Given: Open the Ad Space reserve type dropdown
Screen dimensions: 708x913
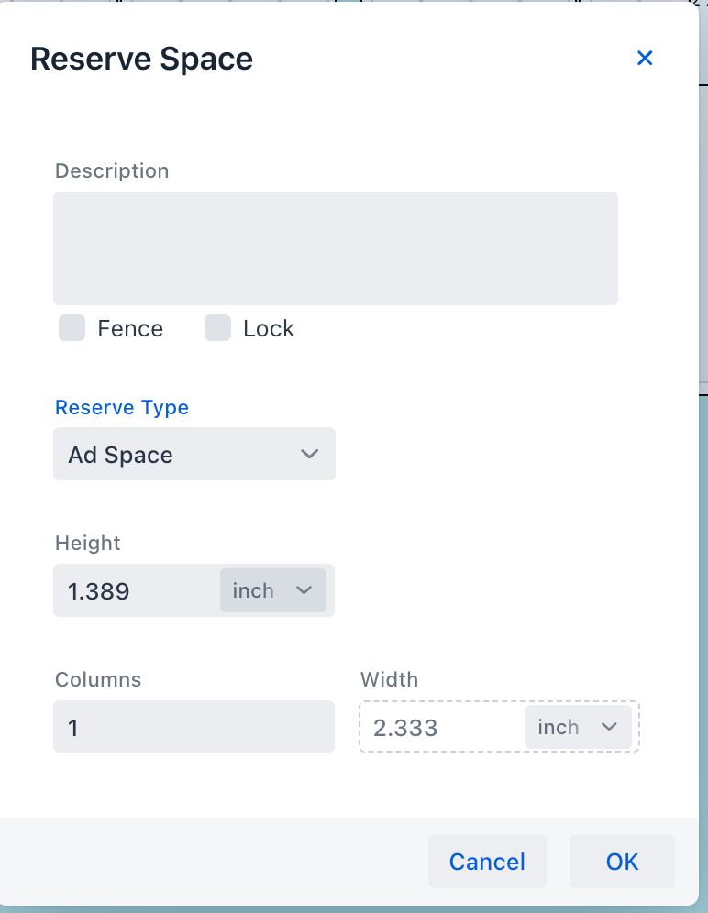Looking at the screenshot, I should 194,454.
